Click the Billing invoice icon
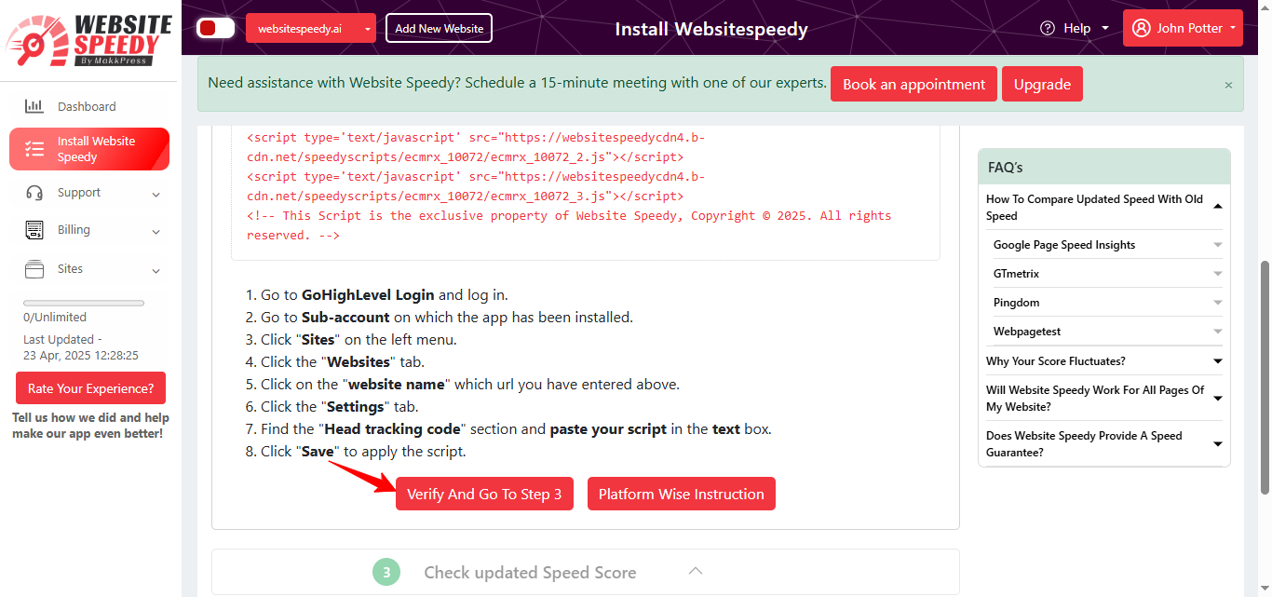 point(34,230)
